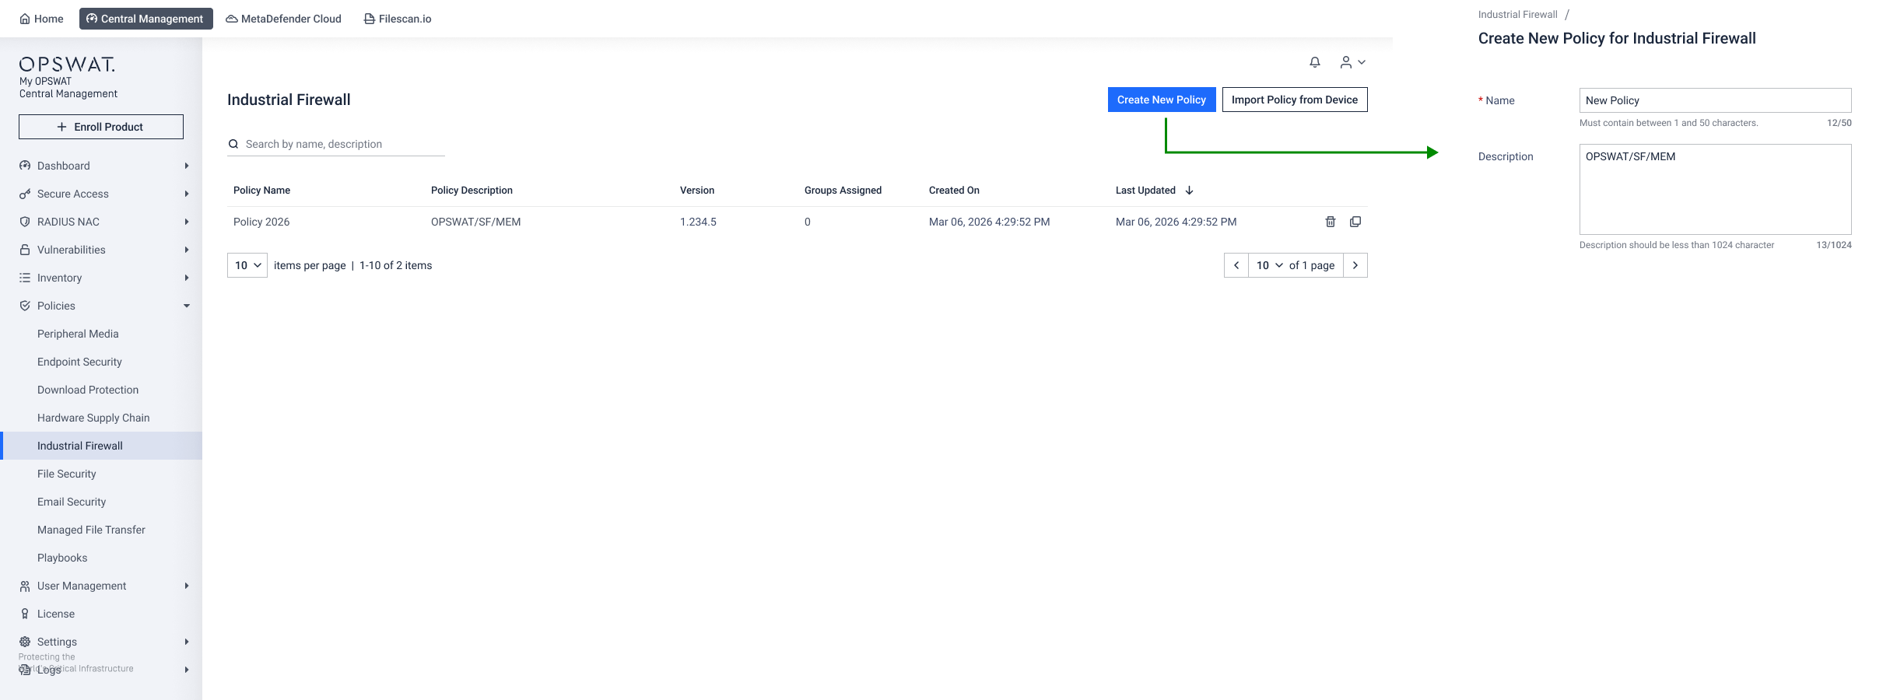Click the notifications bell icon
1904x700 pixels.
tap(1314, 62)
